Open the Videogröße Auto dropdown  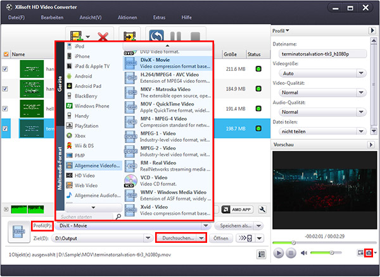[322, 73]
